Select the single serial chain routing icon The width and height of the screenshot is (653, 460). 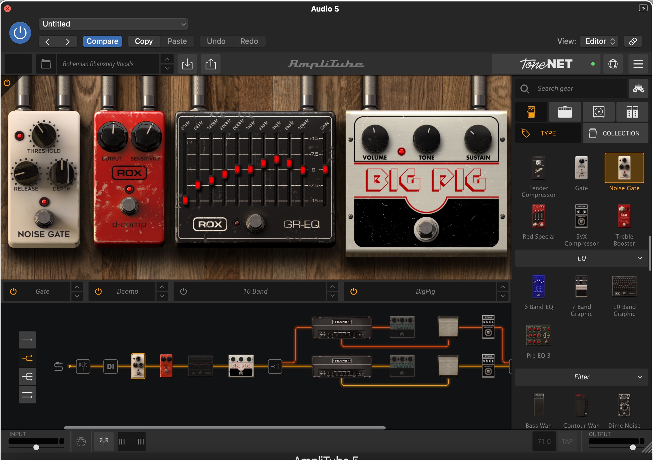(27, 340)
